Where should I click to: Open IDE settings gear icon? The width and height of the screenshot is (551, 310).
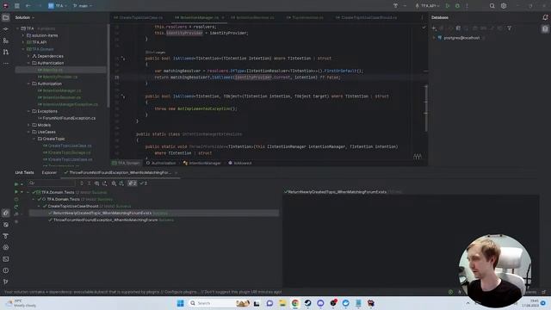[504, 6]
